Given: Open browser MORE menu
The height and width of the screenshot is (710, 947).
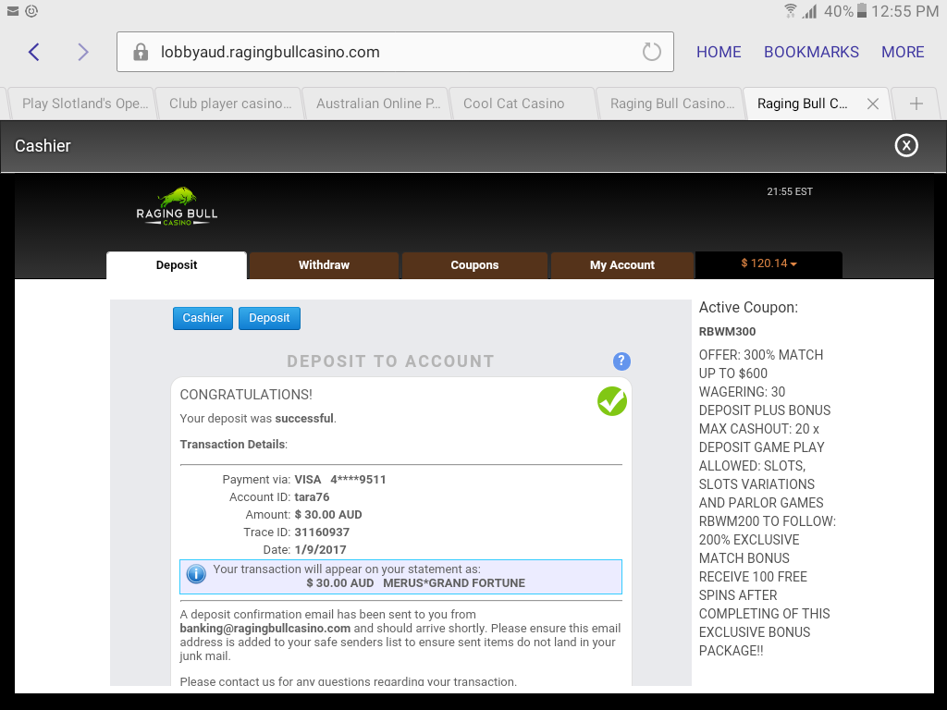Looking at the screenshot, I should coord(903,52).
